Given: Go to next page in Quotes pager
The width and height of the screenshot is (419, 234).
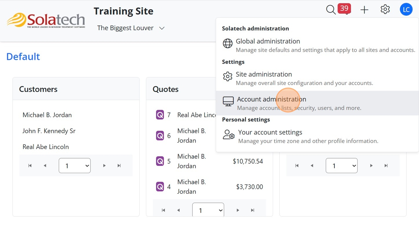Looking at the screenshot, I should click(238, 210).
